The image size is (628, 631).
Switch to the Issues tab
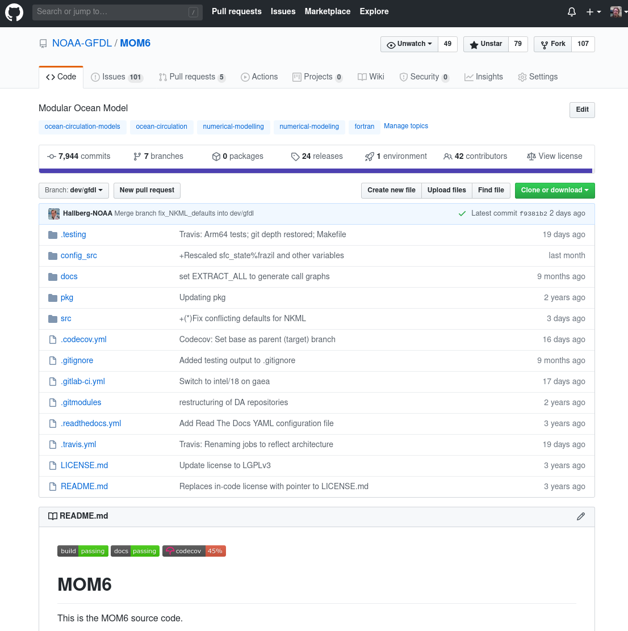point(116,77)
